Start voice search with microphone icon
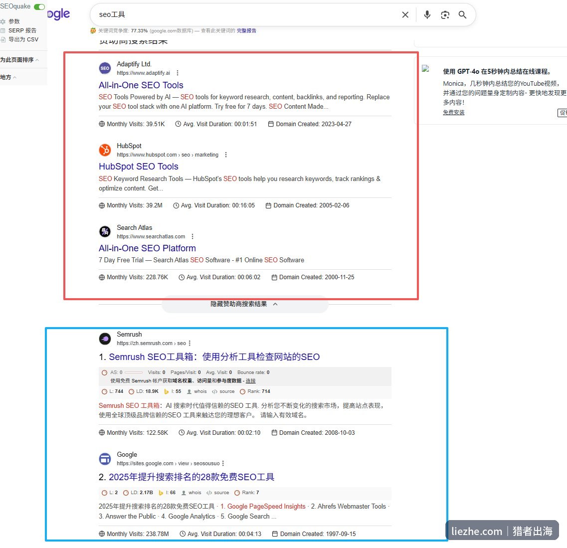Viewport: 567px width, 548px height. 427,15
